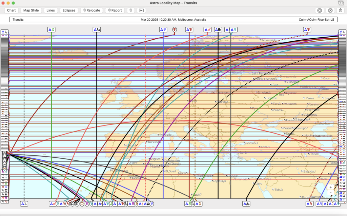Click the aspect wheel icon near the window corner

pyautogui.click(x=330, y=10)
